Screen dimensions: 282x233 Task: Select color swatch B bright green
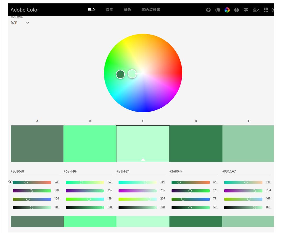coord(90,143)
